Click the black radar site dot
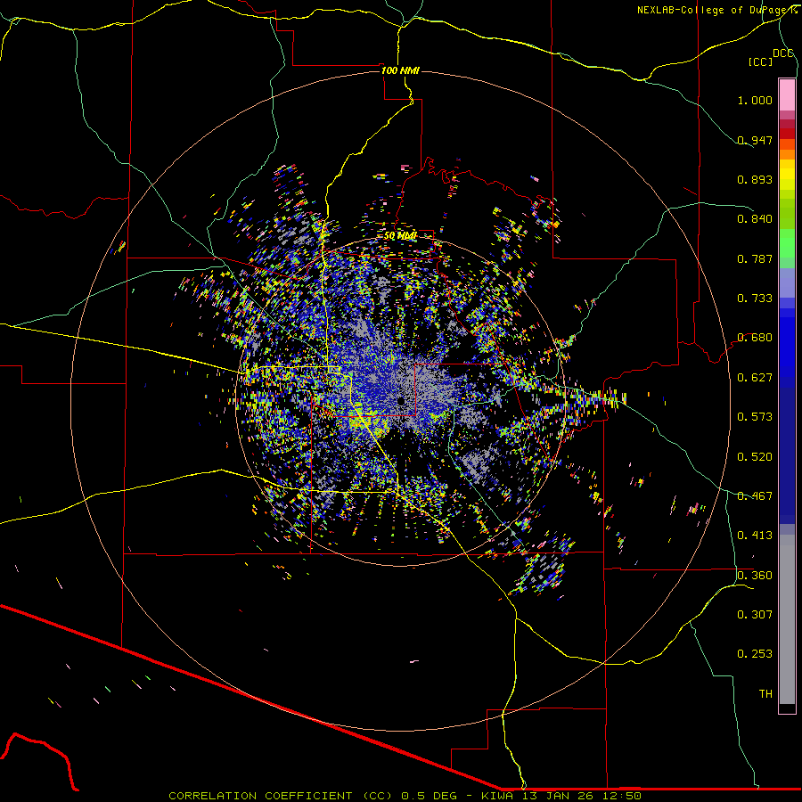 pyautogui.click(x=401, y=401)
